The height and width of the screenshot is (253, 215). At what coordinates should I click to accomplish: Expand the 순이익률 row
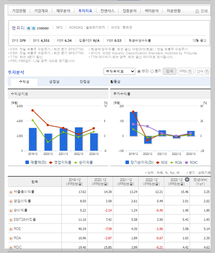(11, 211)
